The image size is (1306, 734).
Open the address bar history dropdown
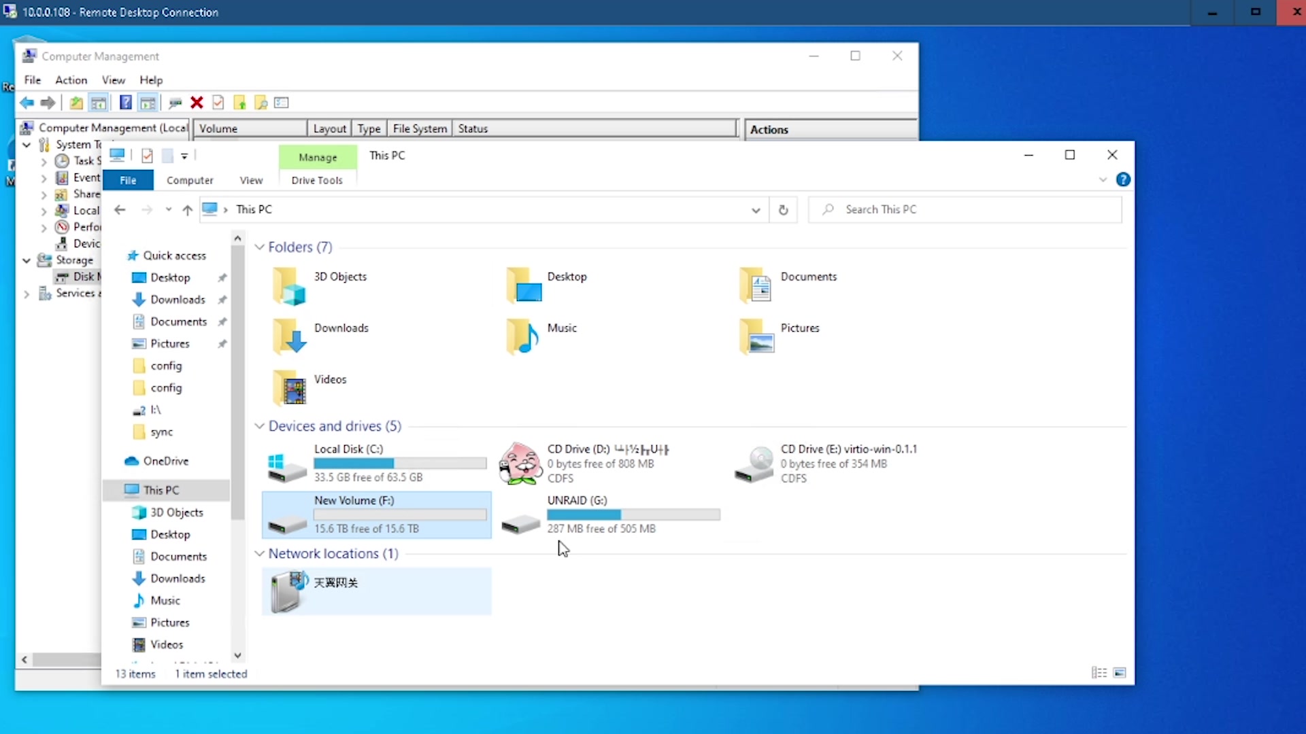756,211
